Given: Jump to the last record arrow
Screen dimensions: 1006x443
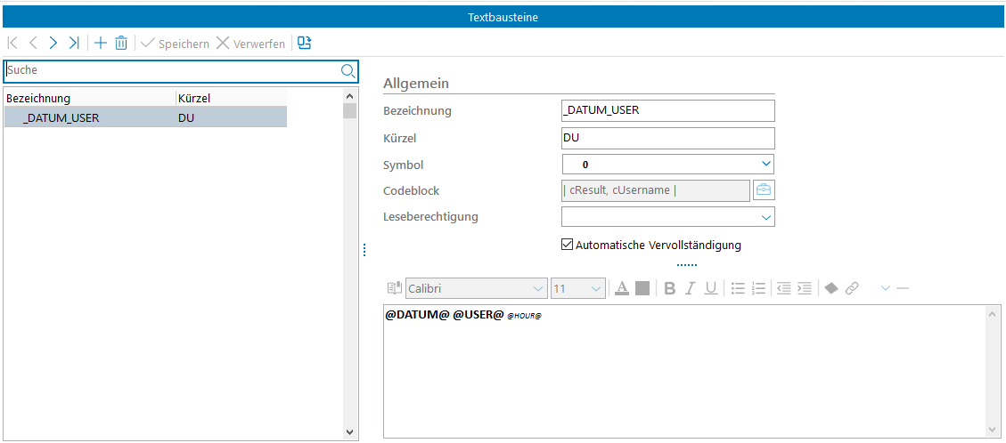Looking at the screenshot, I should click(74, 43).
